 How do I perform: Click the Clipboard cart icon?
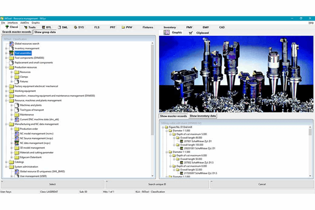[191, 33]
